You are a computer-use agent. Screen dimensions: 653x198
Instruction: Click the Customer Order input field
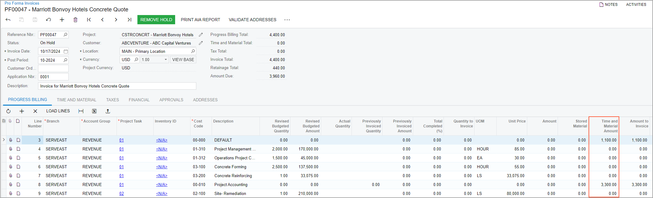coord(53,68)
